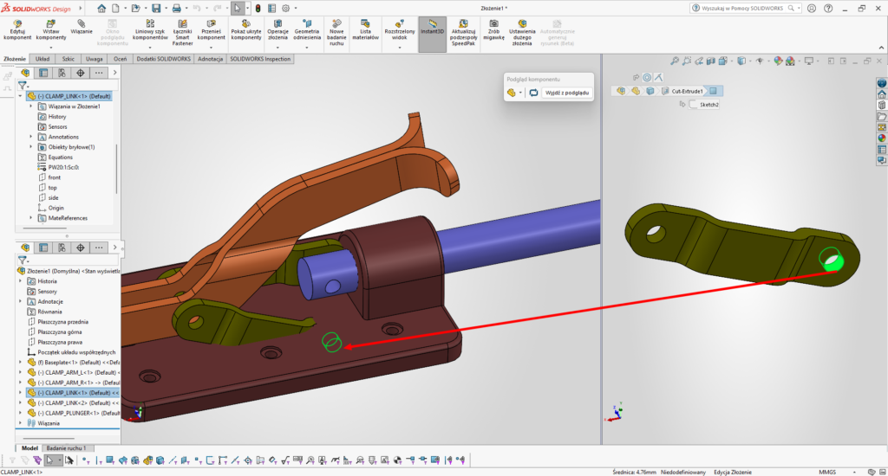The width and height of the screenshot is (888, 476).
Task: Open the SOLIDWORKS Inspection tab
Action: (260, 59)
